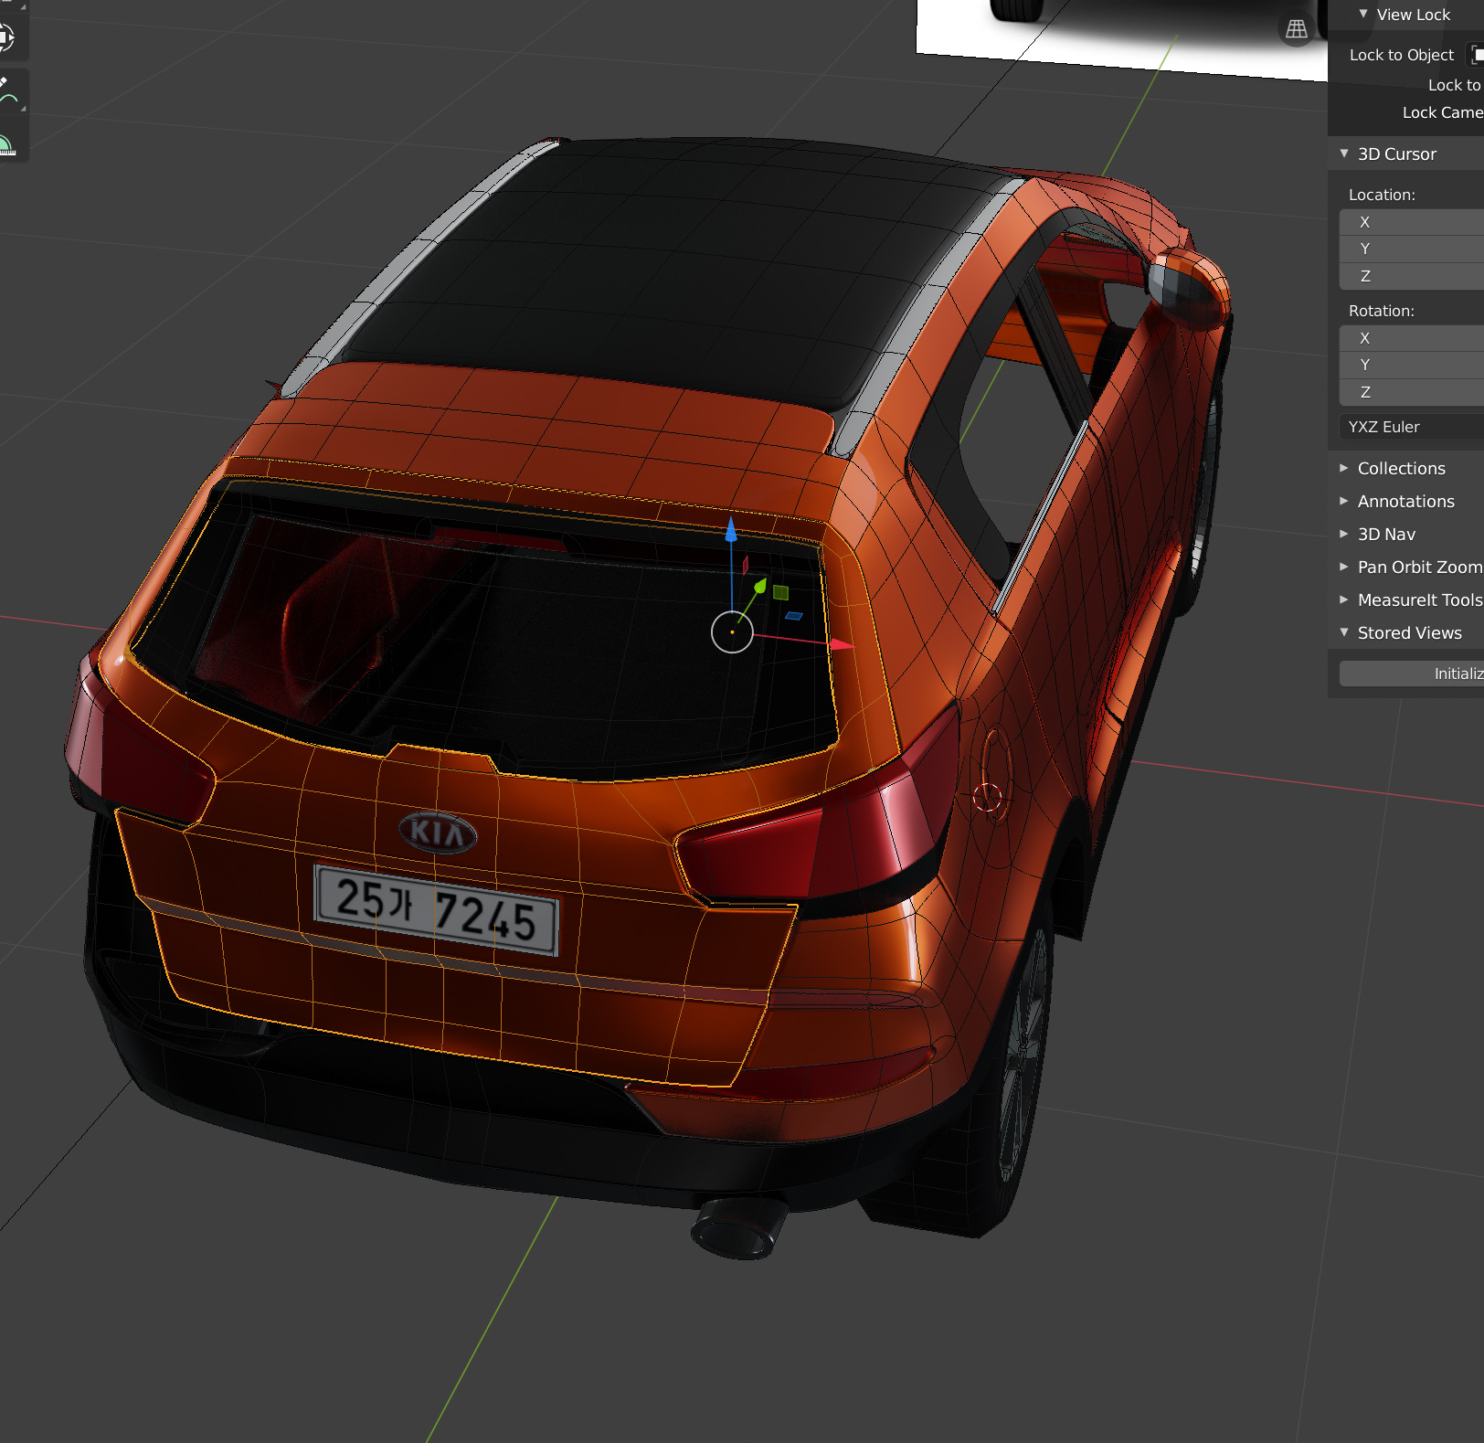Click the Location Z field
Viewport: 1484px width, 1443px height.
coord(1412,276)
